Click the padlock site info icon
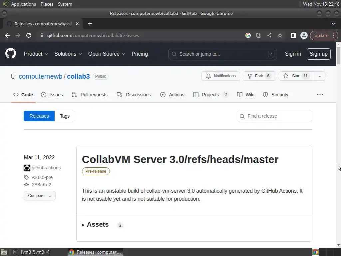Viewport: 341px width, 256px height. 42,35
